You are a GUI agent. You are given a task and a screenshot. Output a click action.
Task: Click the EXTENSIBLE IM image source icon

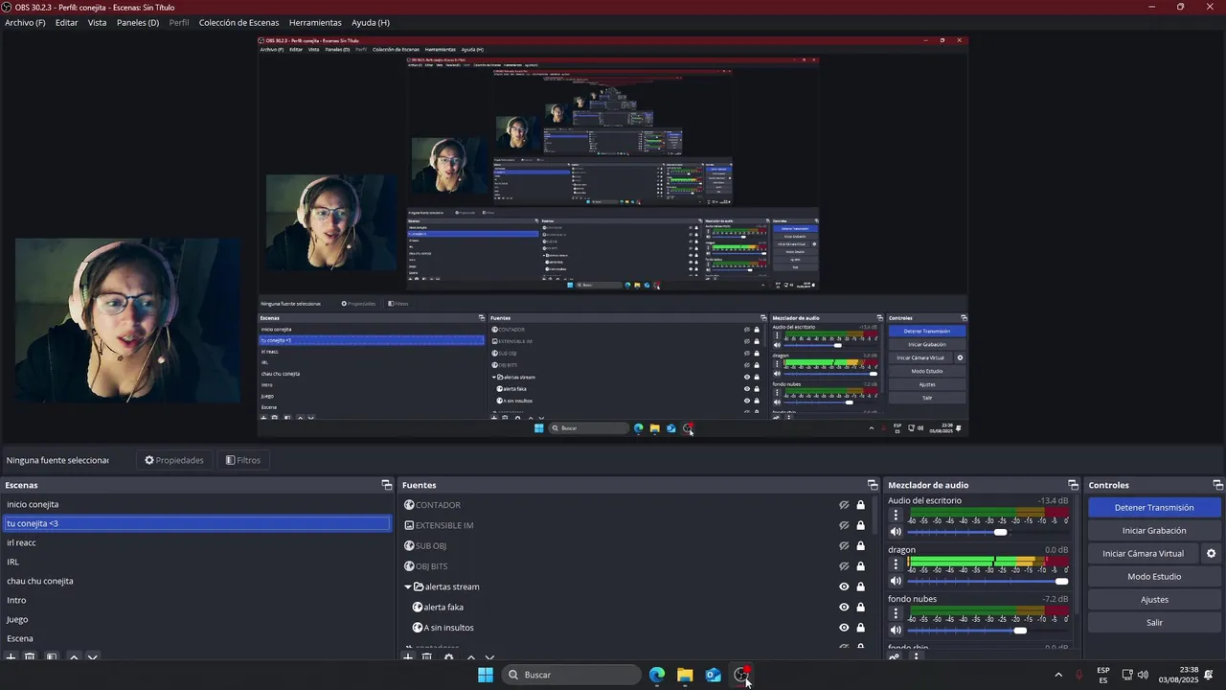[409, 525]
